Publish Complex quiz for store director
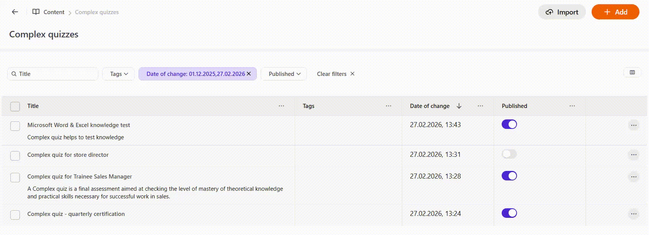This screenshot has height=235, width=649. [509, 154]
